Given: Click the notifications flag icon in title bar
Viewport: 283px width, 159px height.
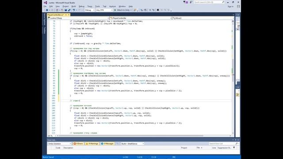Looking at the screenshot, I should (185, 2).
